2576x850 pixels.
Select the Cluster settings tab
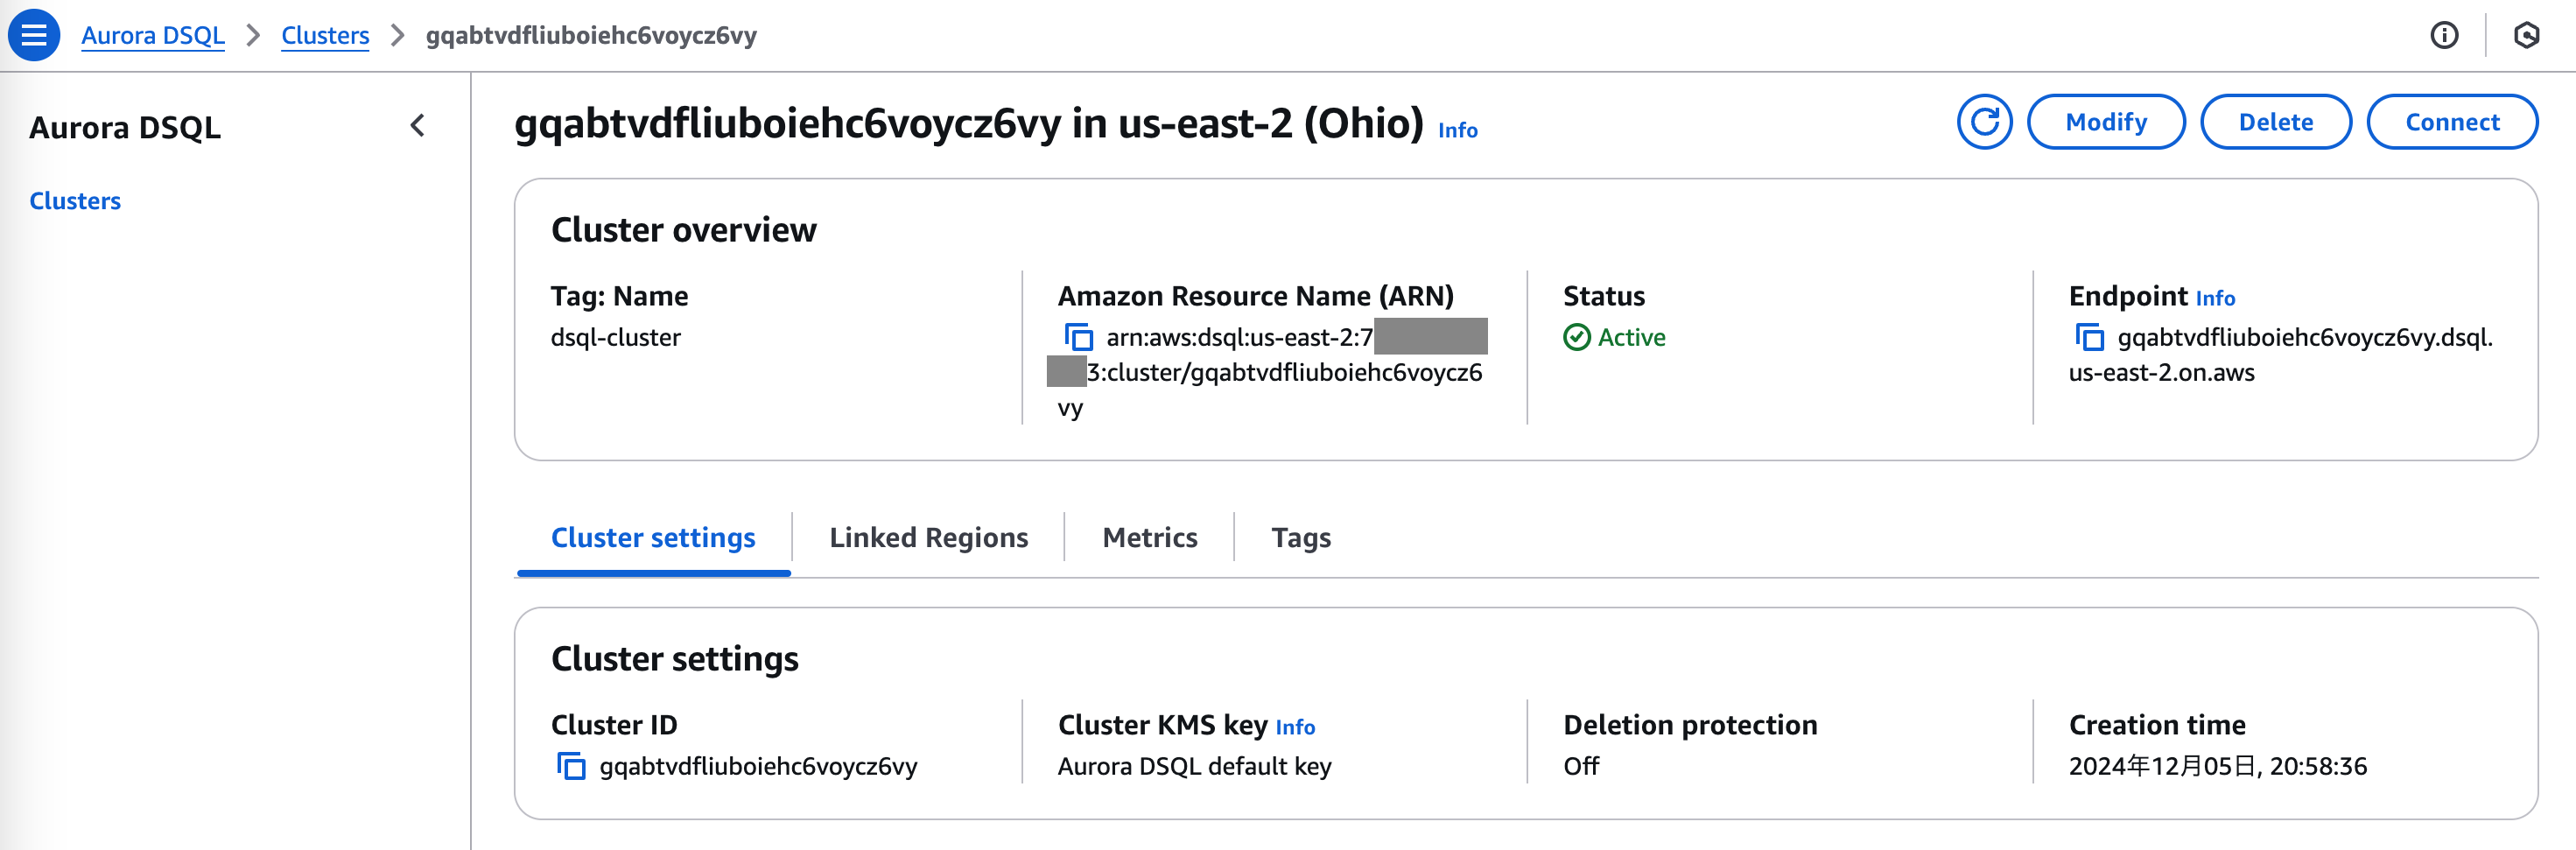pos(653,538)
